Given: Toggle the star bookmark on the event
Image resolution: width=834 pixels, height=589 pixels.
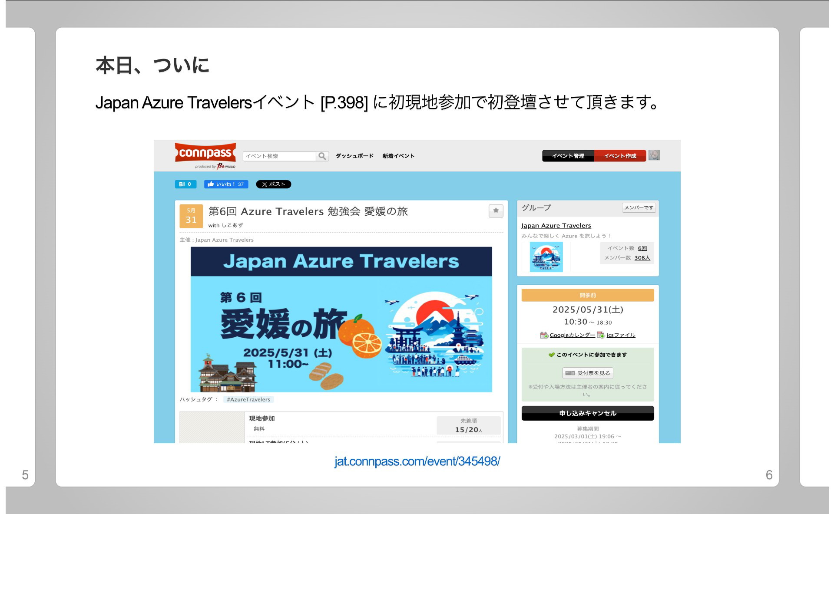Looking at the screenshot, I should [496, 211].
